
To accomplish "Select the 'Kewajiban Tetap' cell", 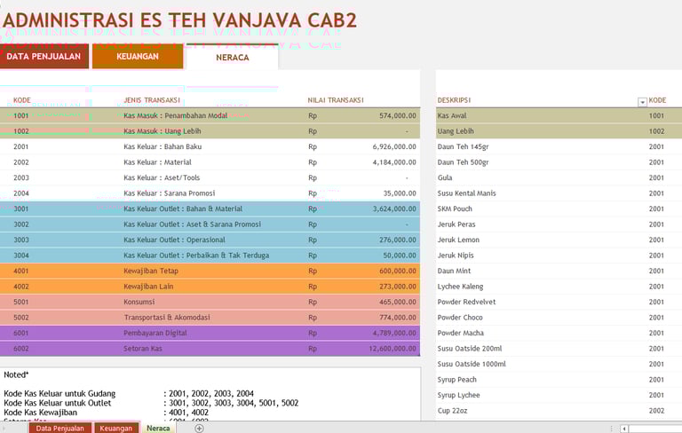I will (x=151, y=271).
